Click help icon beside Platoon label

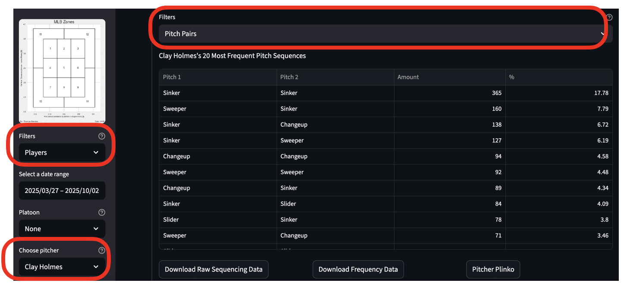(102, 212)
